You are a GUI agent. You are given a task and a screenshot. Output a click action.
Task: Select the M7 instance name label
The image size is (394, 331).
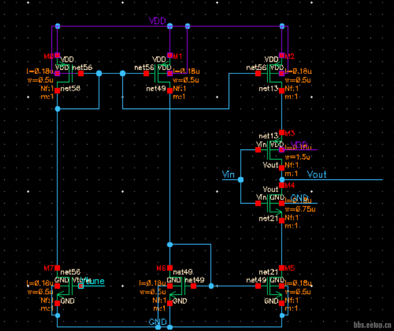[x=48, y=268]
